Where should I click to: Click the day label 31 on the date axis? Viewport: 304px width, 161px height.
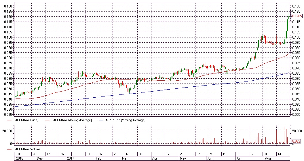click(x=265, y=154)
